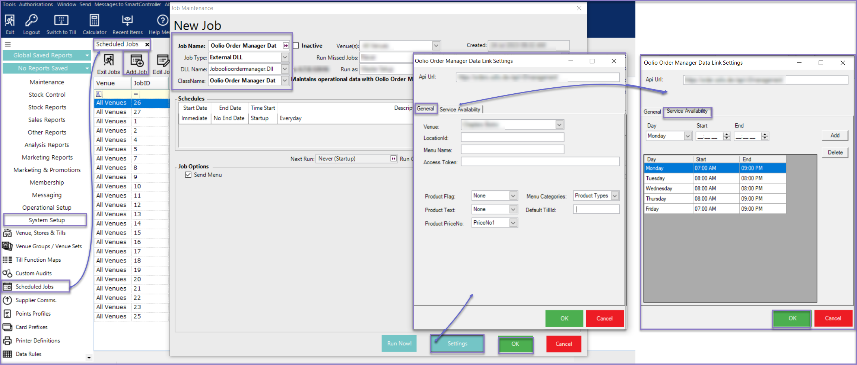The height and width of the screenshot is (365, 857).
Task: Click the Logout key icon
Action: [x=31, y=20]
